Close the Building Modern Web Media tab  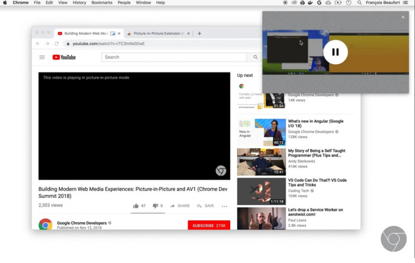click(119, 34)
